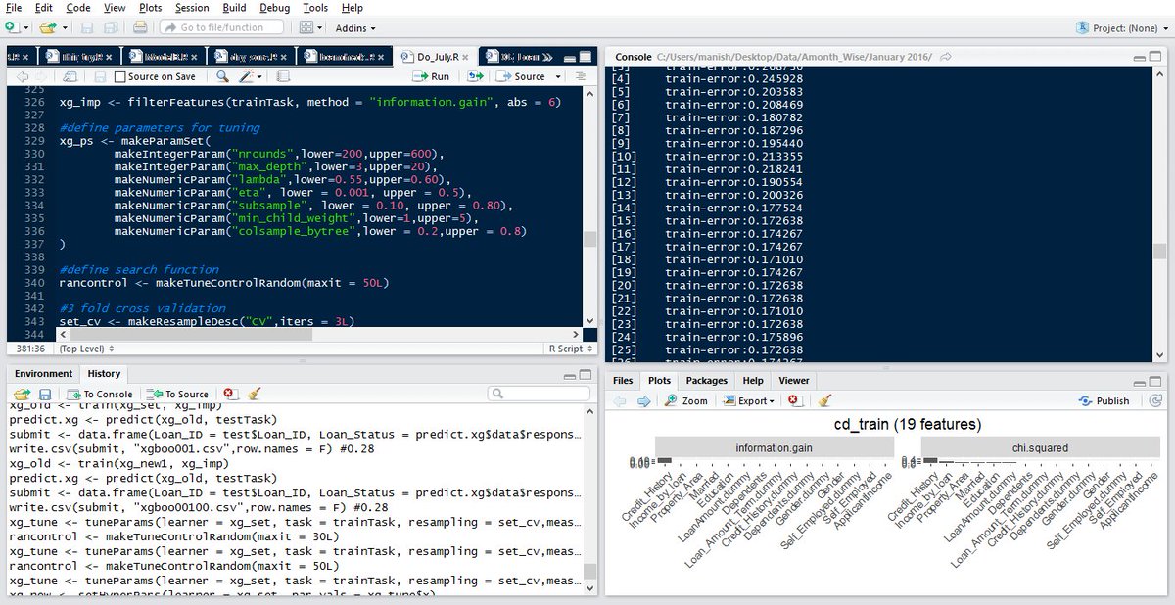Open the Source button dropdown arrow
This screenshot has width=1175, height=605.
point(558,76)
